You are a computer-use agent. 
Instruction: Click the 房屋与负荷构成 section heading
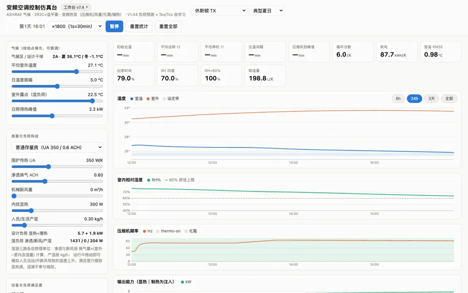pos(25,136)
